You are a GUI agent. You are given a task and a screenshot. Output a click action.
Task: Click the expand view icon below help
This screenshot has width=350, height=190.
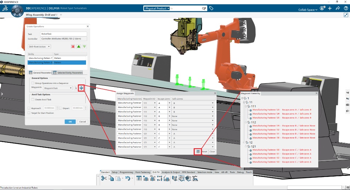click(x=346, y=15)
